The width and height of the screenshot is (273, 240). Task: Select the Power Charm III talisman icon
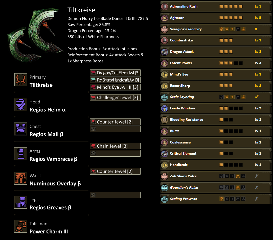(x=21, y=226)
